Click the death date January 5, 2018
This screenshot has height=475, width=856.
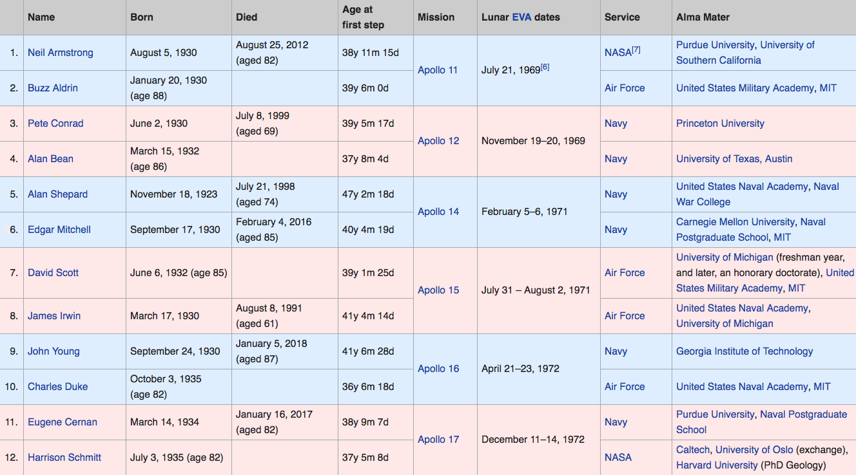coord(271,344)
